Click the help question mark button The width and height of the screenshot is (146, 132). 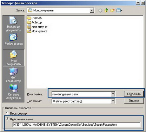[x=138, y=3]
